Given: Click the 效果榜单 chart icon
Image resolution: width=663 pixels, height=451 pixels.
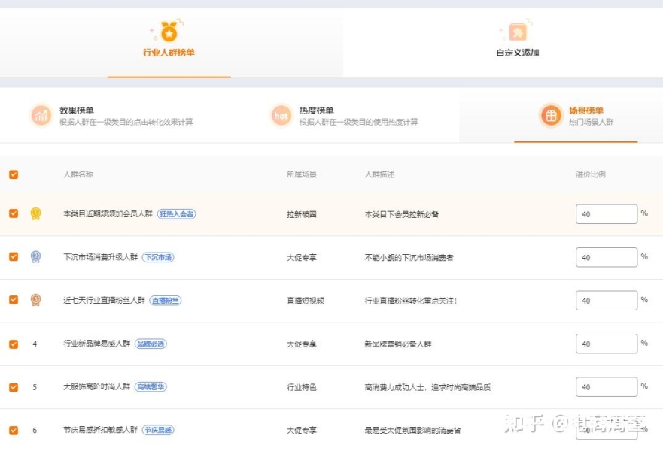Looking at the screenshot, I should [x=41, y=116].
